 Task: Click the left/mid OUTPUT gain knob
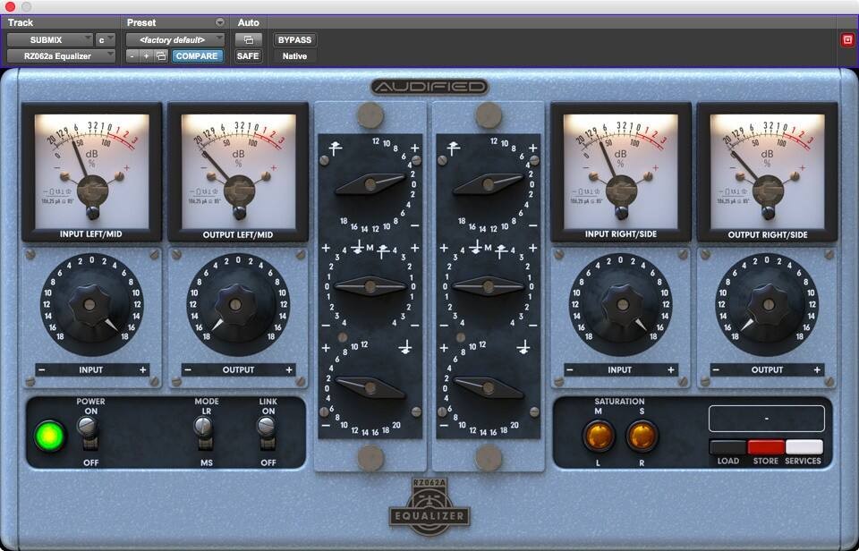[237, 305]
